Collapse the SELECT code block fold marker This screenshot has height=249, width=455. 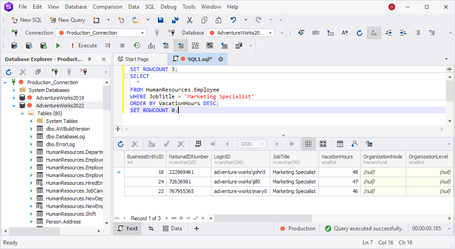(x=126, y=76)
